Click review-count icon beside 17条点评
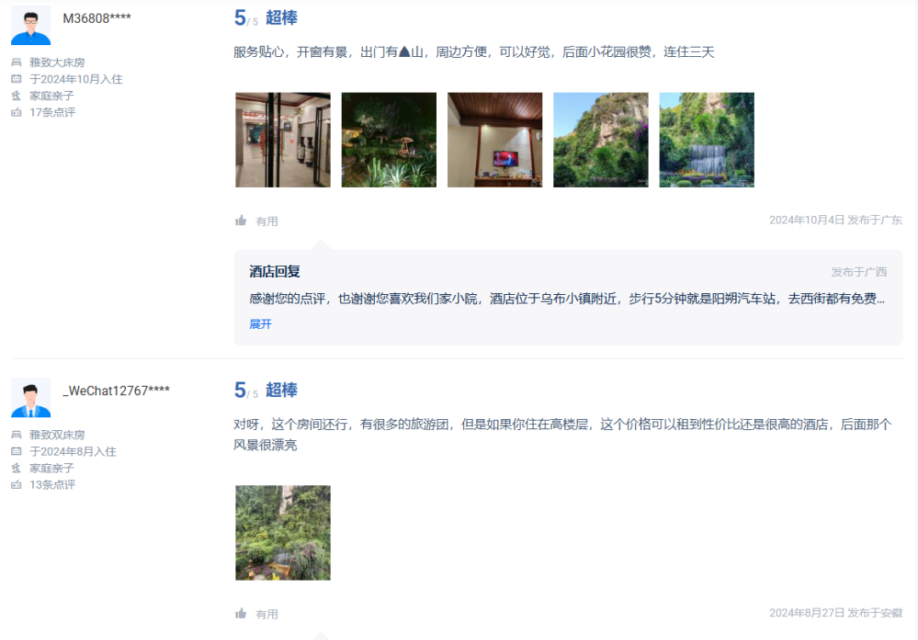 click(16, 112)
